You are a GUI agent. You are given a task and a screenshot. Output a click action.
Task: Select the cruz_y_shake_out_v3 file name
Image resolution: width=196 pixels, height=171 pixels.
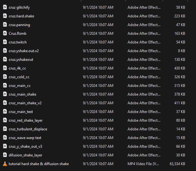click(25, 146)
